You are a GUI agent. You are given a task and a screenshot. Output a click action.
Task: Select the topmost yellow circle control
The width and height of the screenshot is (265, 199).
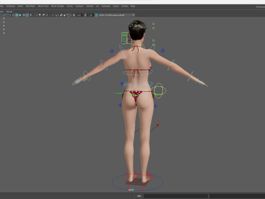click(x=153, y=24)
